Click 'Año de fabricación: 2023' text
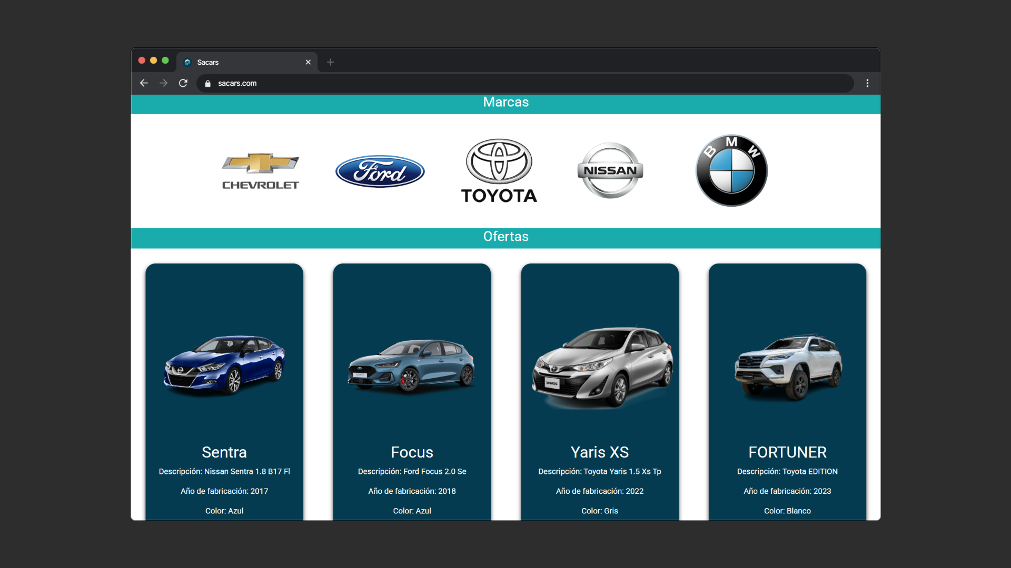This screenshot has height=568, width=1011. (787, 491)
